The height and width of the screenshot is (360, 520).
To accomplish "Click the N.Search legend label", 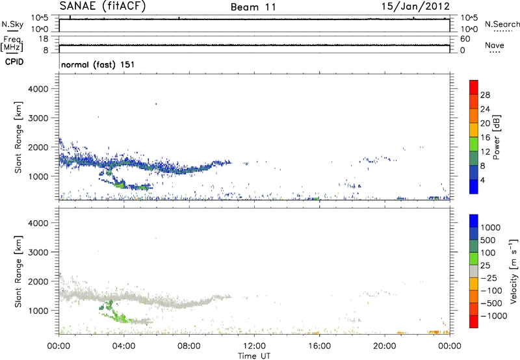I will click(502, 24).
